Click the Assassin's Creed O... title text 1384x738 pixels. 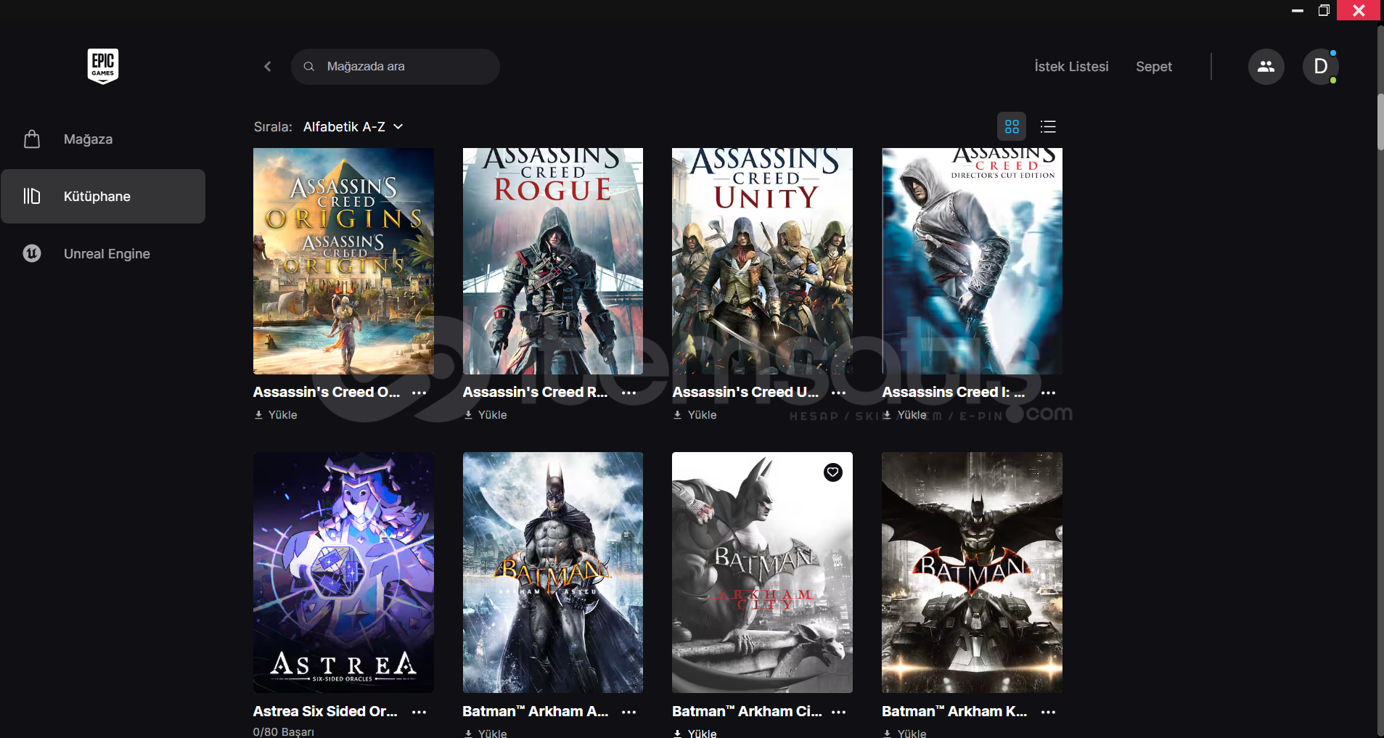tap(327, 392)
